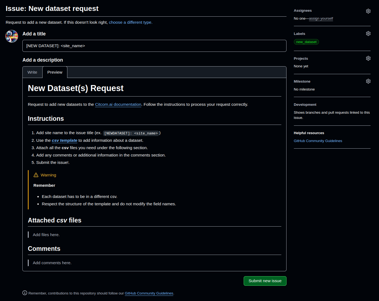Click 'Attach all the csv files' instruction line
Screen dimensions: 379x301
click(92, 148)
